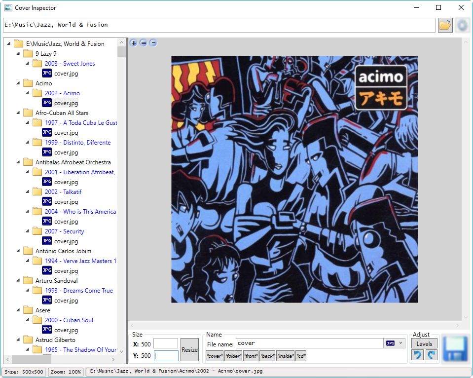473x378 pixels.
Task: Click the JPG icon under 2003 - Sweet Jones
Action: (x=47, y=73)
